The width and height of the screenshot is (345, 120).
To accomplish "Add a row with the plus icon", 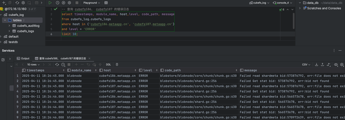I will pos(76,64).
